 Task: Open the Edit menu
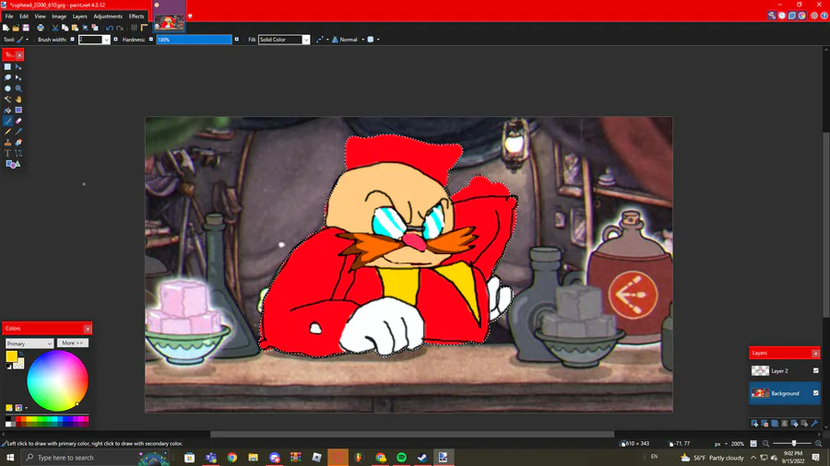[x=24, y=17]
